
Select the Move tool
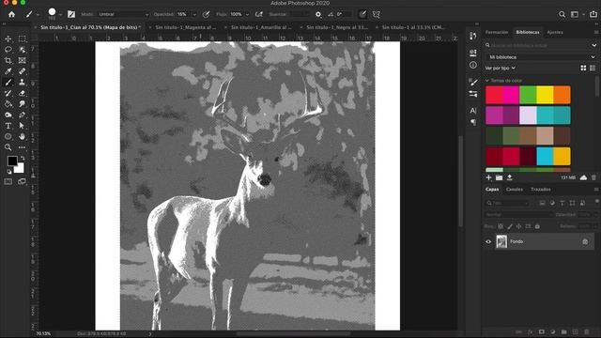[x=8, y=38]
